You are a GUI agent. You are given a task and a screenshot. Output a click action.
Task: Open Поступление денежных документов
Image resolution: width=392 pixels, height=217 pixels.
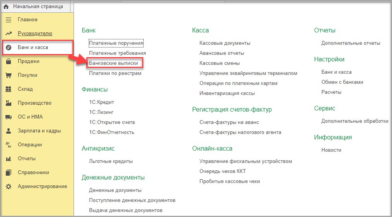[x=132, y=200]
